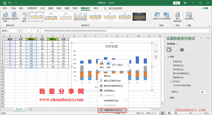This screenshot has width=212, height=115.
Task: Click the chart filter funnel button
Action: pos(156,57)
